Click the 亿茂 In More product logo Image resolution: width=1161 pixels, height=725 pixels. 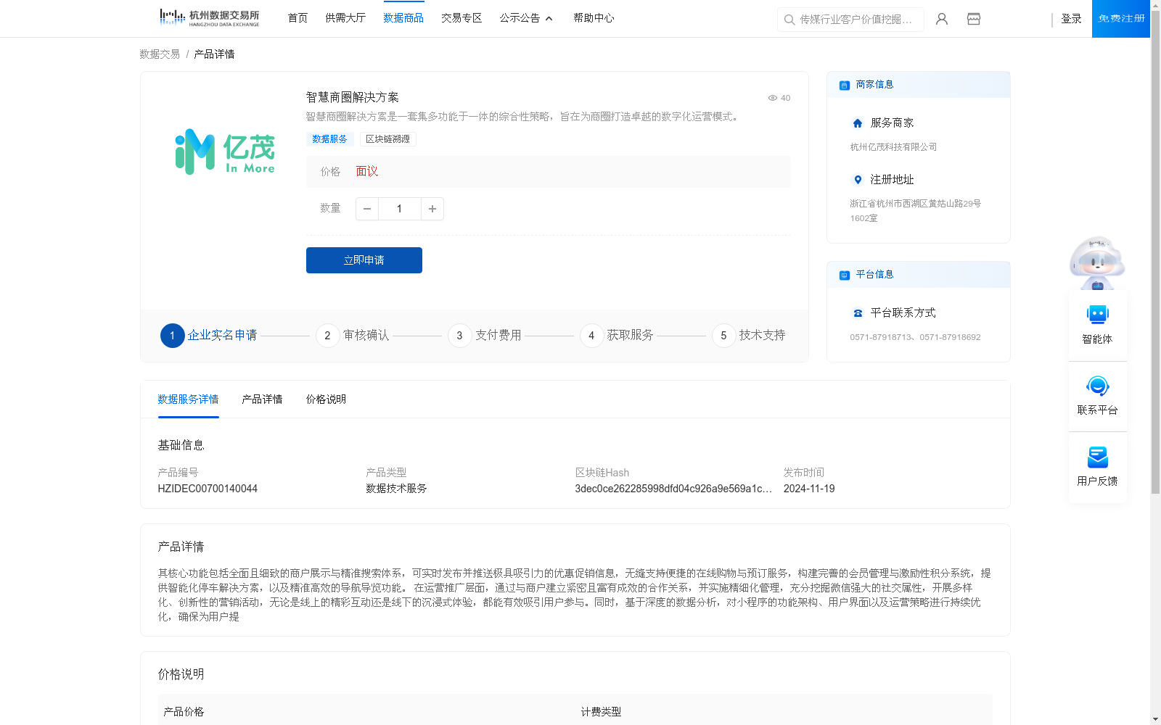(x=225, y=152)
